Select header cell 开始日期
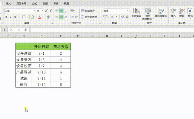The image size is (194, 119). 42,47
